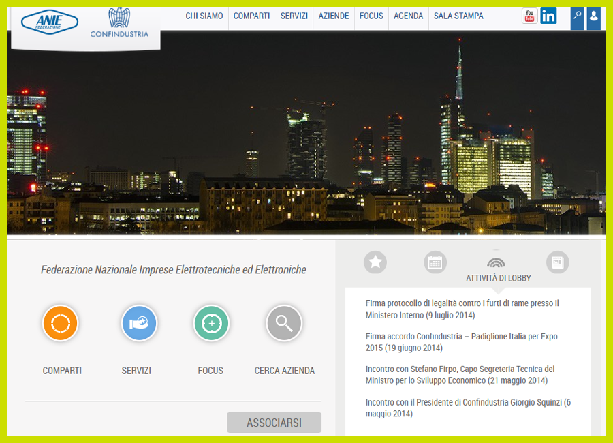Open the rame theft protocol news link
This screenshot has height=443, width=613.
pyautogui.click(x=462, y=309)
